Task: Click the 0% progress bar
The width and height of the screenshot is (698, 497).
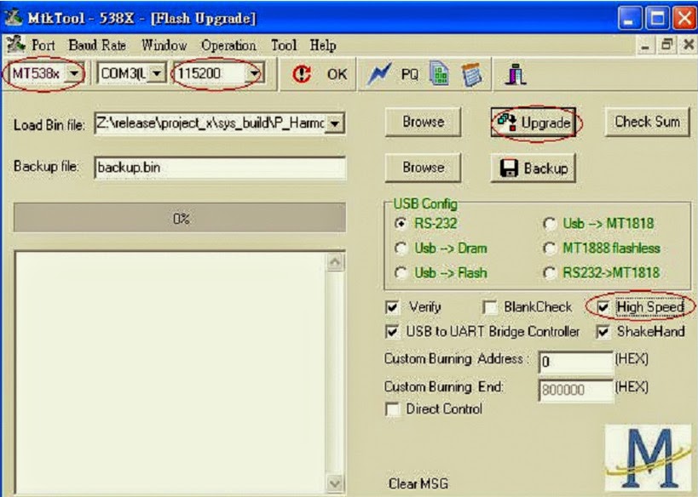Action: [180, 218]
